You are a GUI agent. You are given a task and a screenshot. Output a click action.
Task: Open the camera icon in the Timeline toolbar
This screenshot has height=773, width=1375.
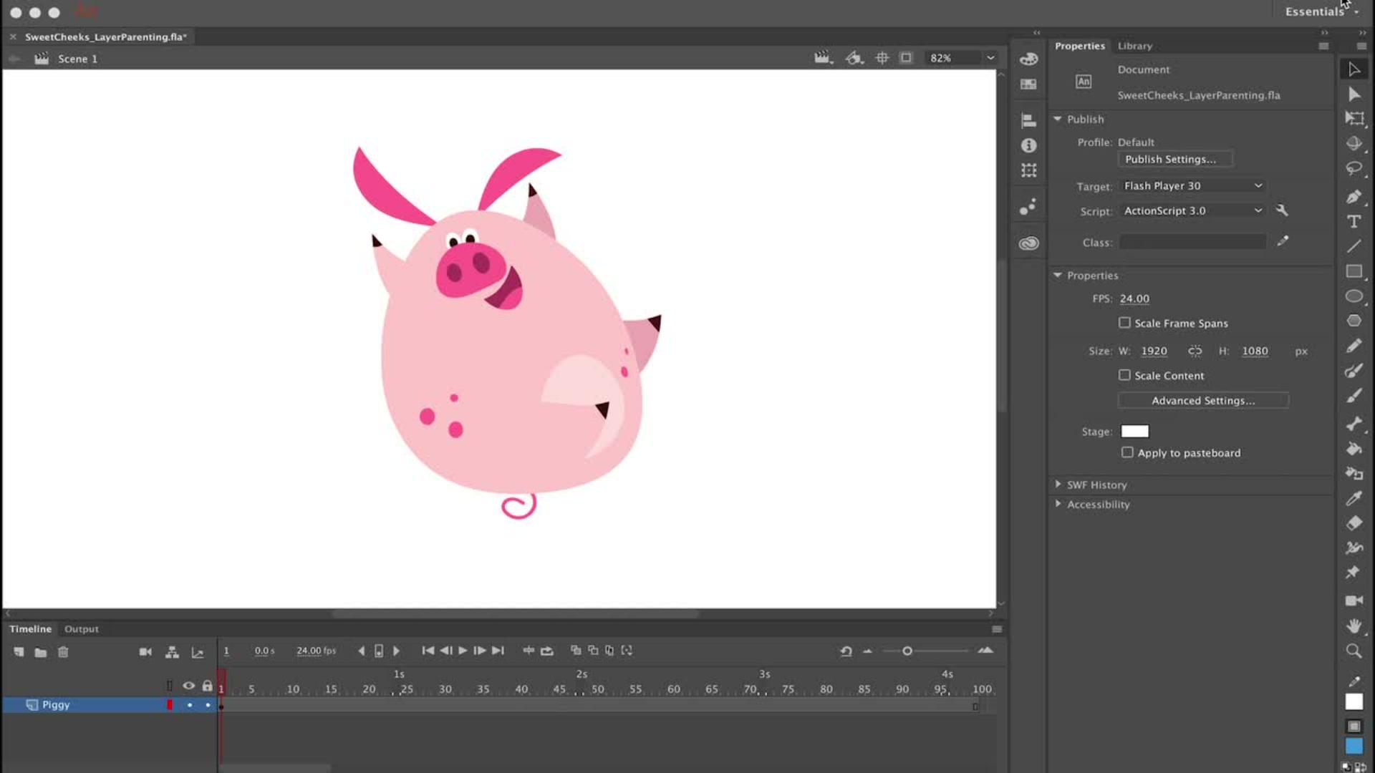[146, 651]
